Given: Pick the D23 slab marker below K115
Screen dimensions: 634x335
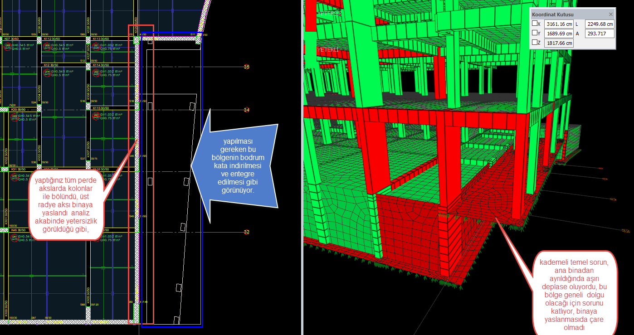Looking at the screenshot, I should point(96,116).
